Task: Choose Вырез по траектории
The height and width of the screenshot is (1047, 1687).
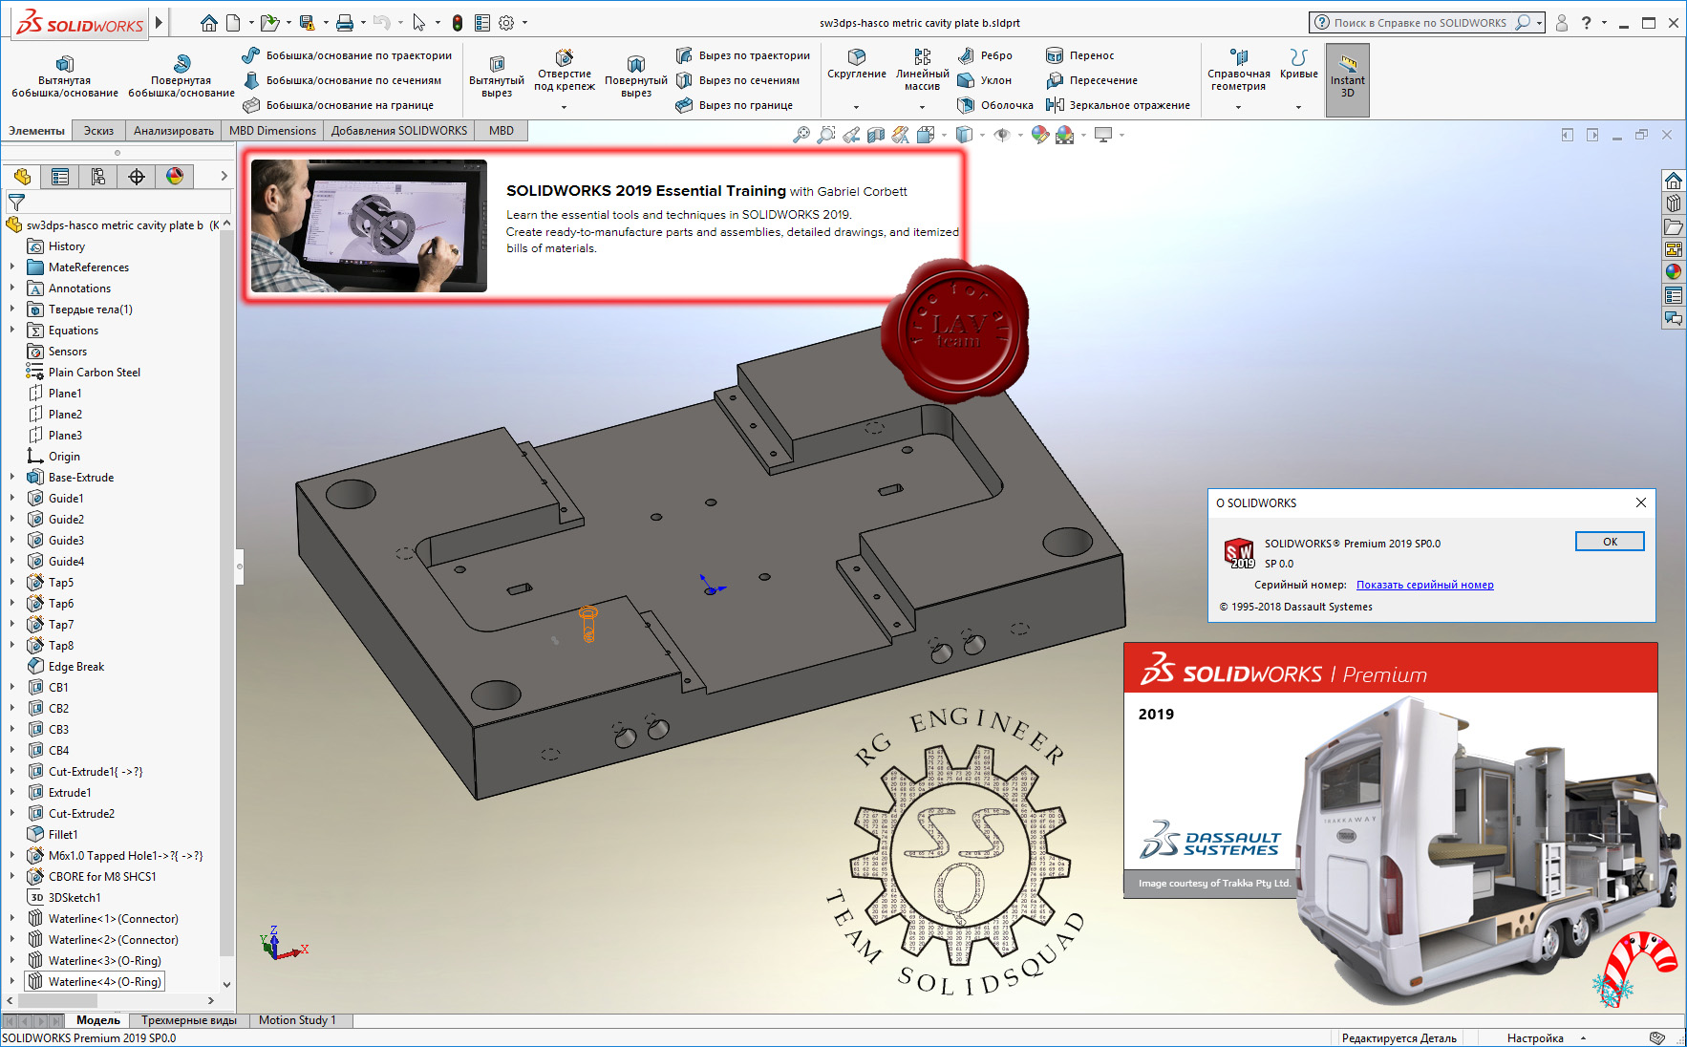Action: pos(743,55)
